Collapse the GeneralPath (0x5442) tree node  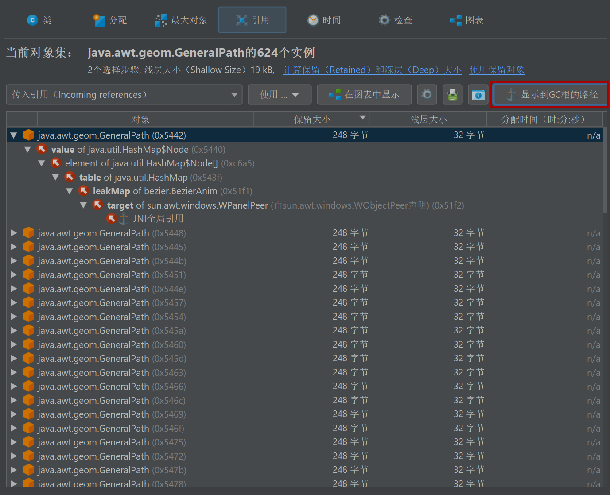14,135
